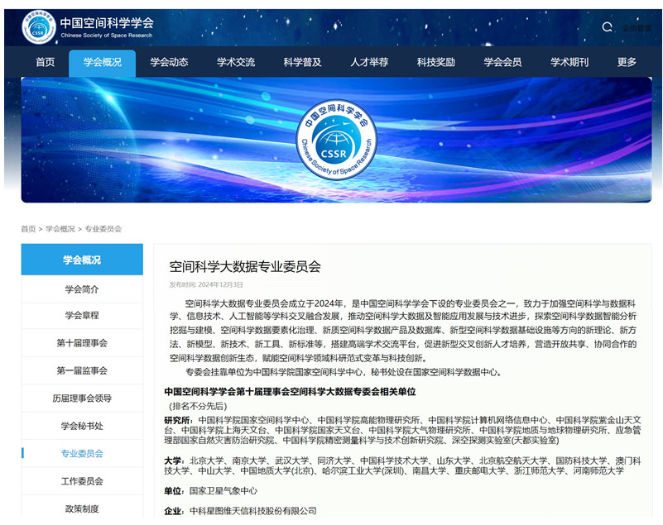This screenshot has height=525, width=663.
Task: Open the 学术期刊 navigation menu
Action: (x=569, y=62)
